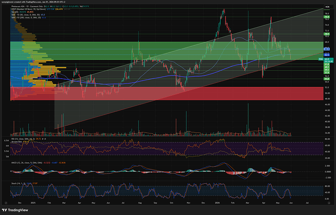Select the RSI (14, close, SMA) legend
The width and height of the screenshot is (336, 215).
pyautogui.click(x=23, y=139)
